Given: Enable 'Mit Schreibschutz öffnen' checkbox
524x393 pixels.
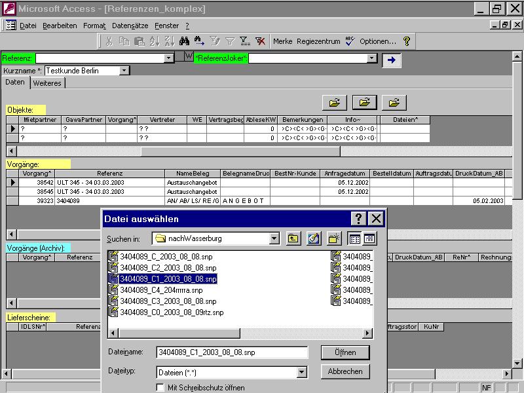Looking at the screenshot, I should click(x=160, y=388).
